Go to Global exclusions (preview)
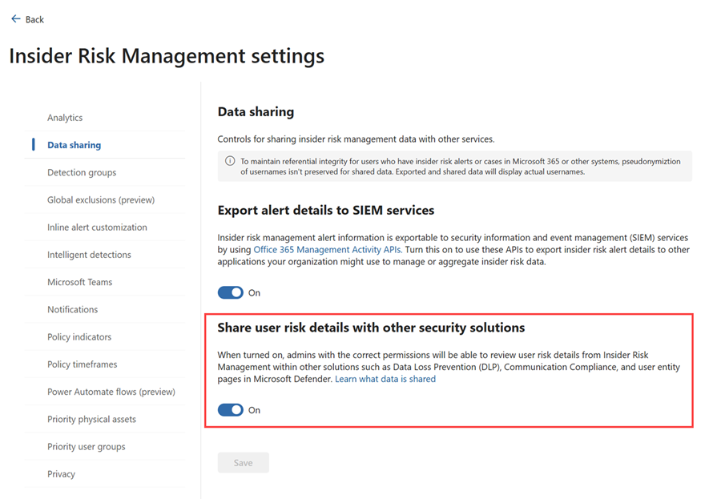The image size is (721, 499). pyautogui.click(x=101, y=199)
